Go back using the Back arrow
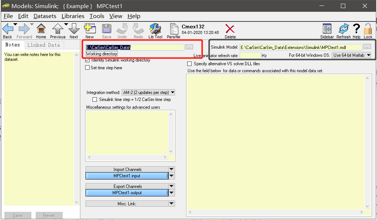Viewport: 377px width, 220px height. click(8, 29)
